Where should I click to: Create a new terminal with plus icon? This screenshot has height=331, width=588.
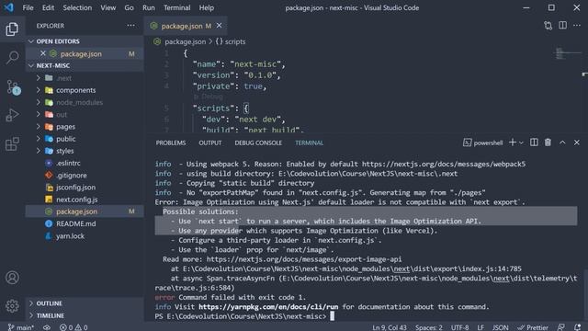(x=513, y=143)
